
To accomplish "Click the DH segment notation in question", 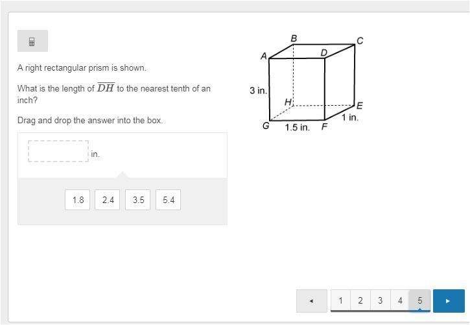I will pos(106,88).
